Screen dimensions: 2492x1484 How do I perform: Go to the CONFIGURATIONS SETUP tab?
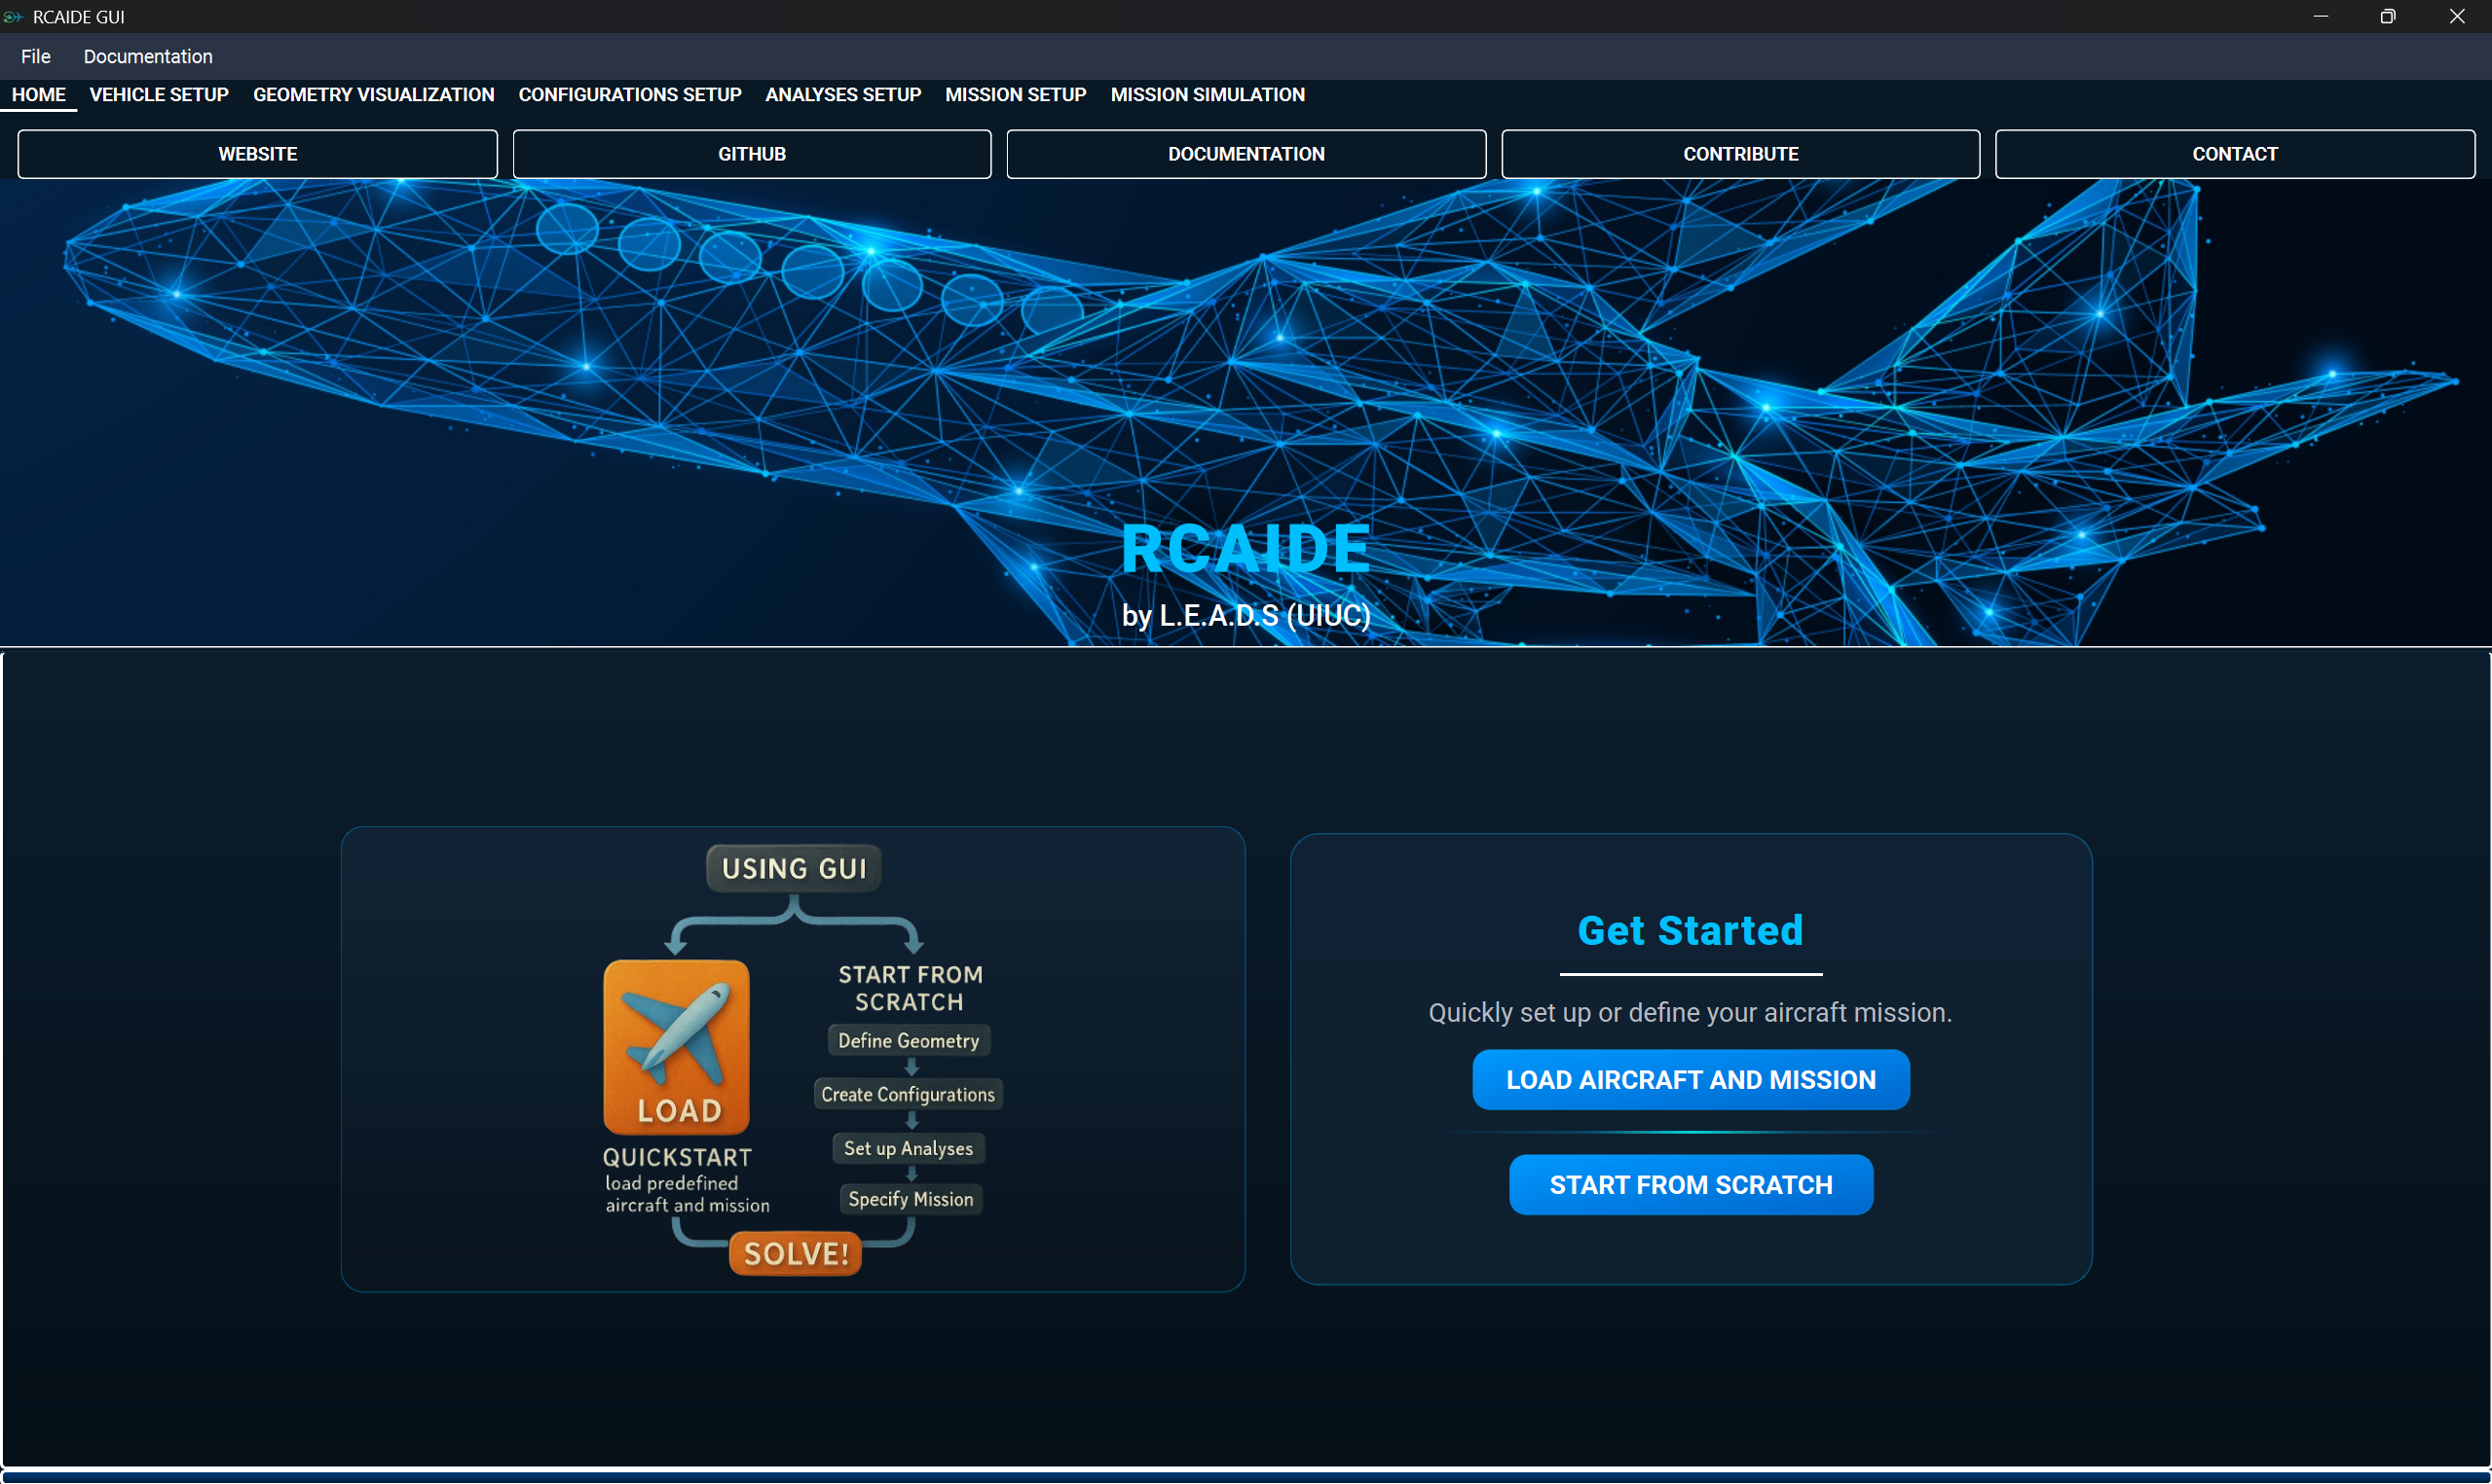(629, 94)
